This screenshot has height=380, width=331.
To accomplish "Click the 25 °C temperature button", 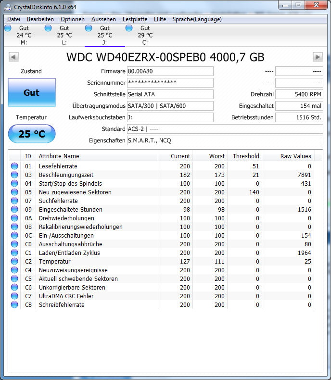I will 32,134.
